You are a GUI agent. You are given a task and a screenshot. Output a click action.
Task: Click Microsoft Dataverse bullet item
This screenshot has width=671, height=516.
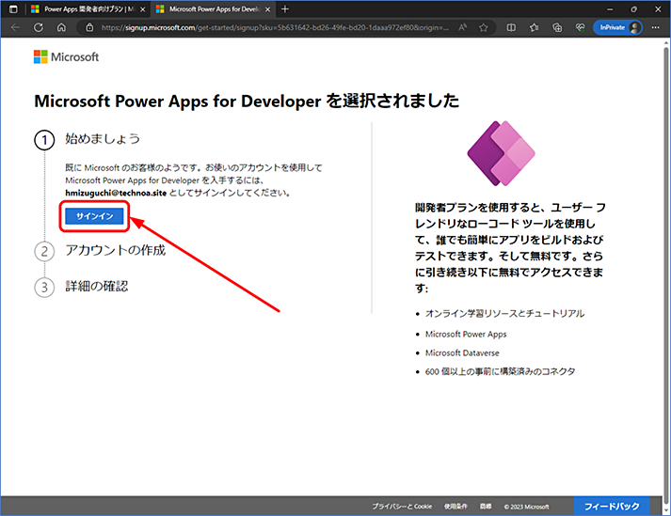click(462, 353)
